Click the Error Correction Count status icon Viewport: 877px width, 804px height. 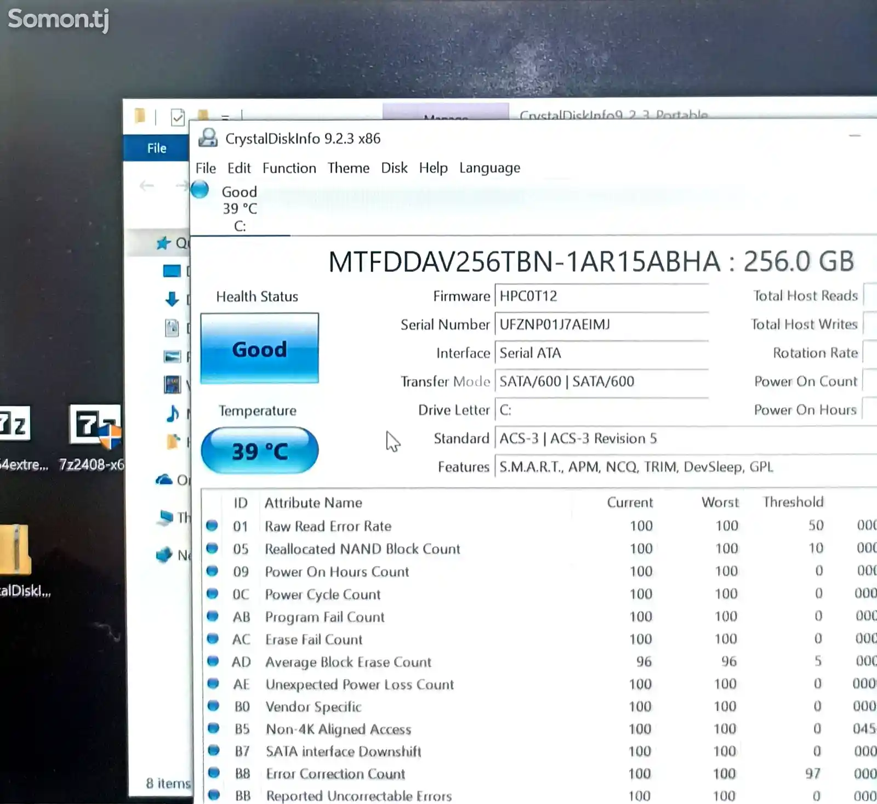click(x=214, y=773)
